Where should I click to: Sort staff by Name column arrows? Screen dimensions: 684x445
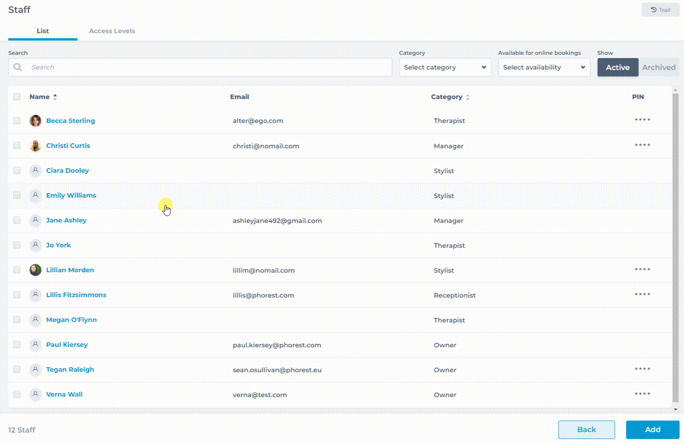(55, 97)
